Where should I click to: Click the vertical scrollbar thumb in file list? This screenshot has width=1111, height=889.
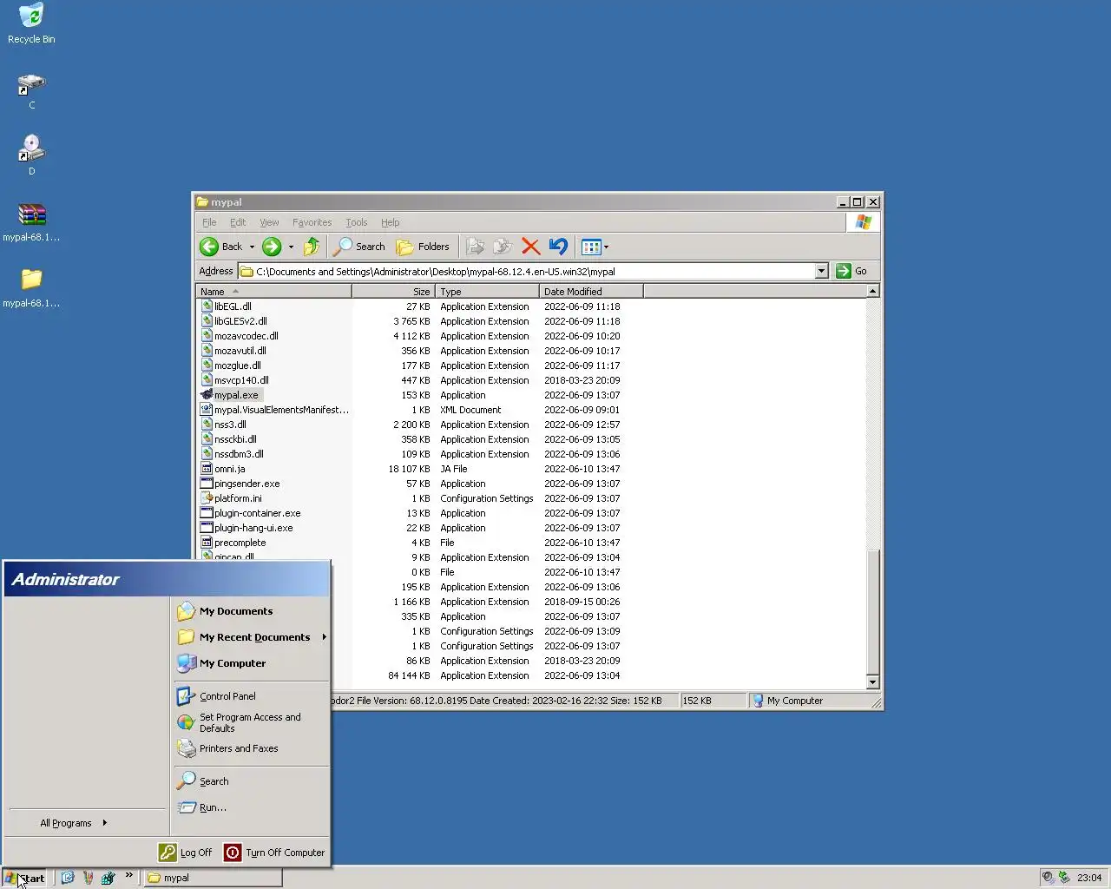click(873, 611)
